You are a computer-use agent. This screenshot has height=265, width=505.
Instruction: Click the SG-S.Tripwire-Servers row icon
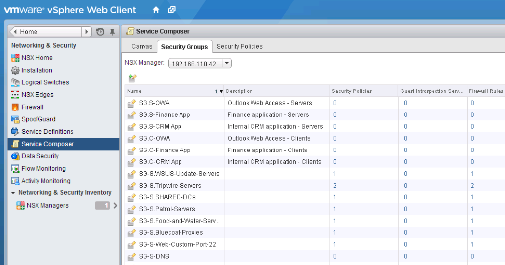click(x=131, y=186)
